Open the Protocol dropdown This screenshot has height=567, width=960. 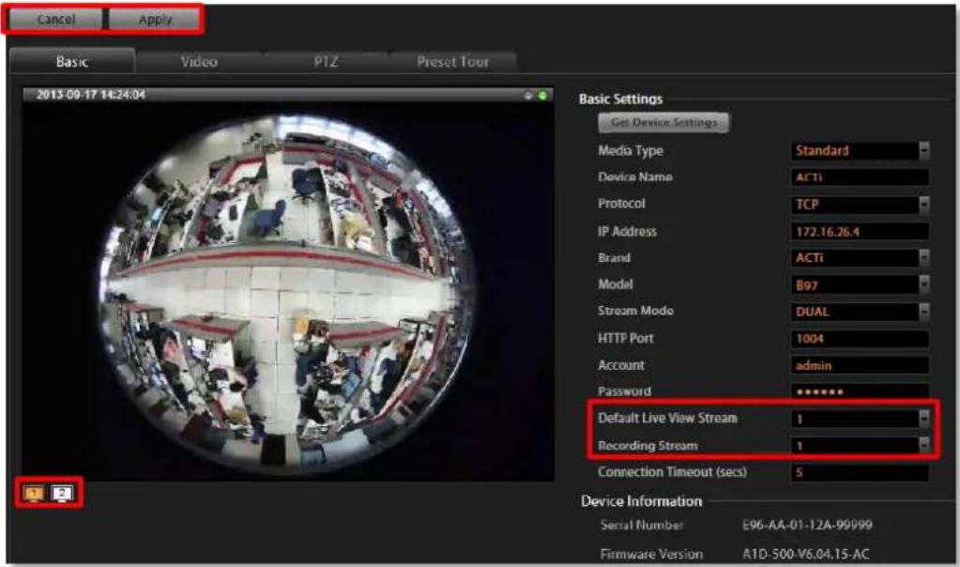[x=924, y=205]
